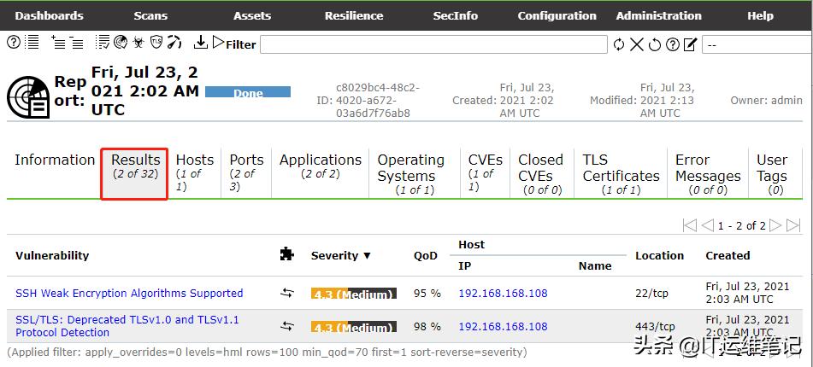813x367 pixels.
Task: Edit the filter with the pencil icon
Action: tap(690, 44)
